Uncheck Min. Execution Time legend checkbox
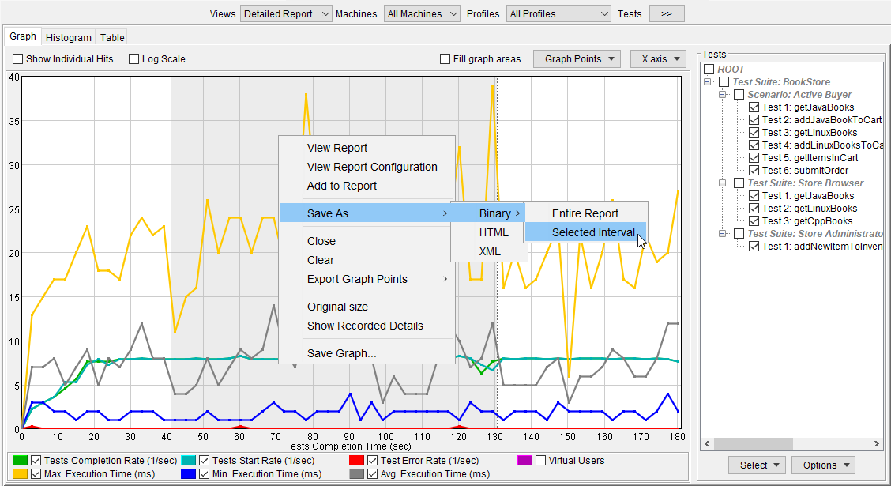Viewport: 891px width, 486px height. point(204,473)
